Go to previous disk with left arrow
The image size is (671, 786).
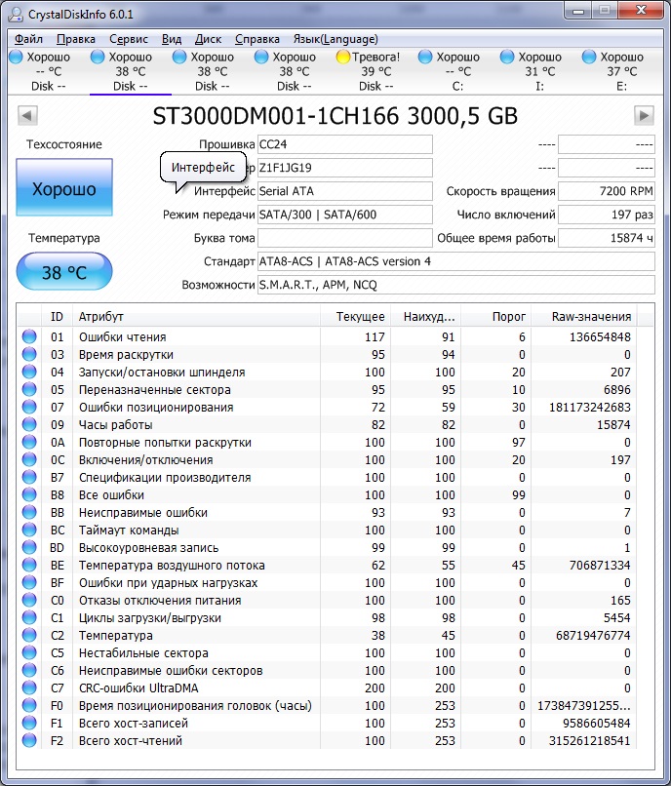coord(27,115)
